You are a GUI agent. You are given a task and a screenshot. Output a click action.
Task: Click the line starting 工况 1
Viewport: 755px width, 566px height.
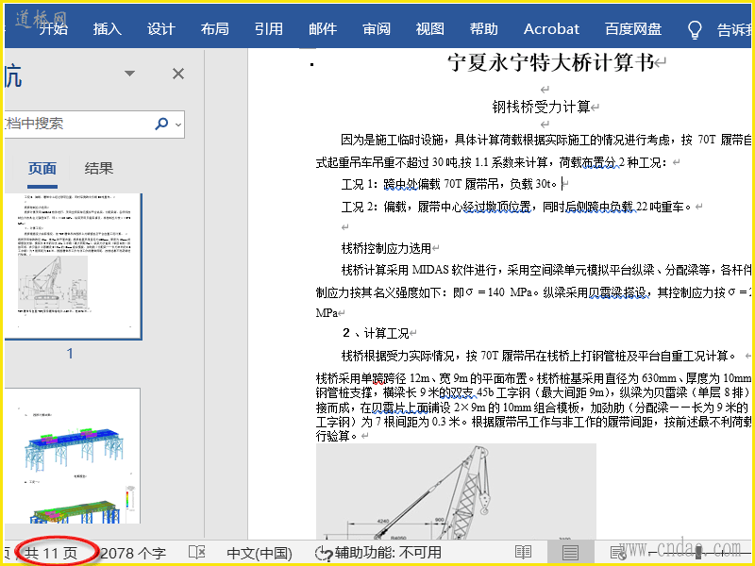450,184
